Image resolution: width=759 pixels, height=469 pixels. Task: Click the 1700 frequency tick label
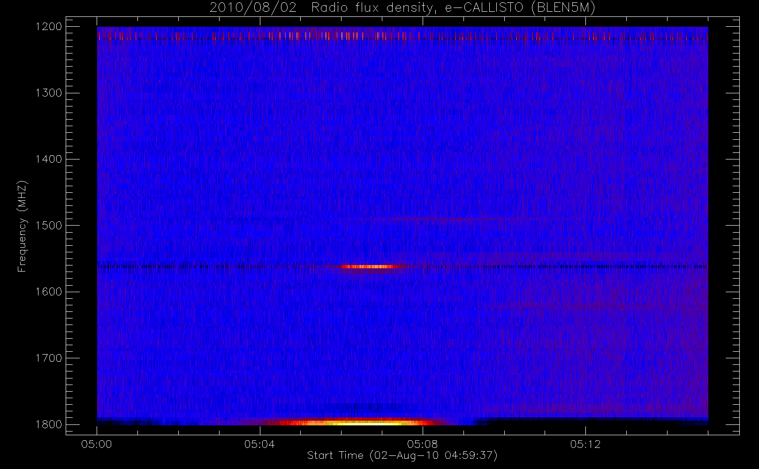[x=49, y=358]
